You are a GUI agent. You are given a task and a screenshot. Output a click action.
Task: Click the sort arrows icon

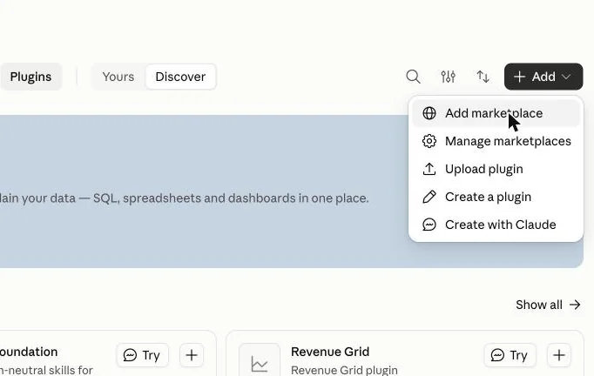(x=483, y=77)
